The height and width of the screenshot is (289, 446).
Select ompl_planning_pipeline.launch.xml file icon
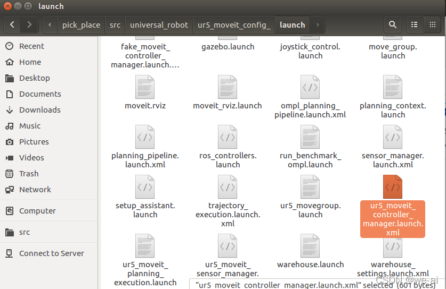point(310,87)
